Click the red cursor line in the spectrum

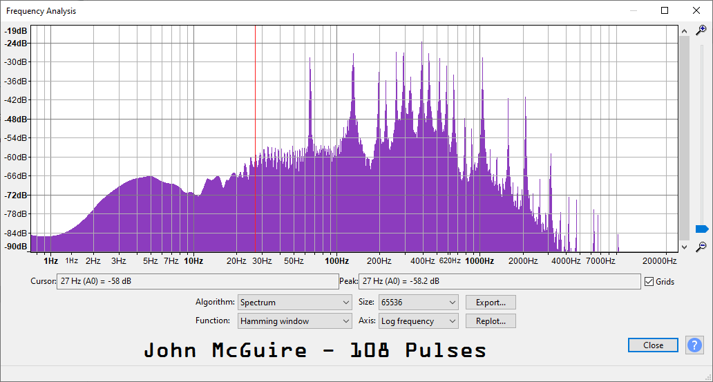[x=255, y=139]
